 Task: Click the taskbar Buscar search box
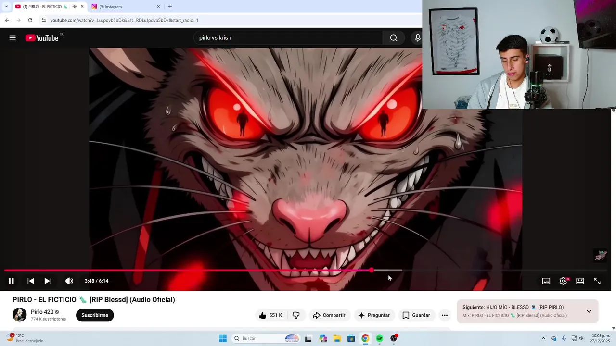(x=266, y=338)
